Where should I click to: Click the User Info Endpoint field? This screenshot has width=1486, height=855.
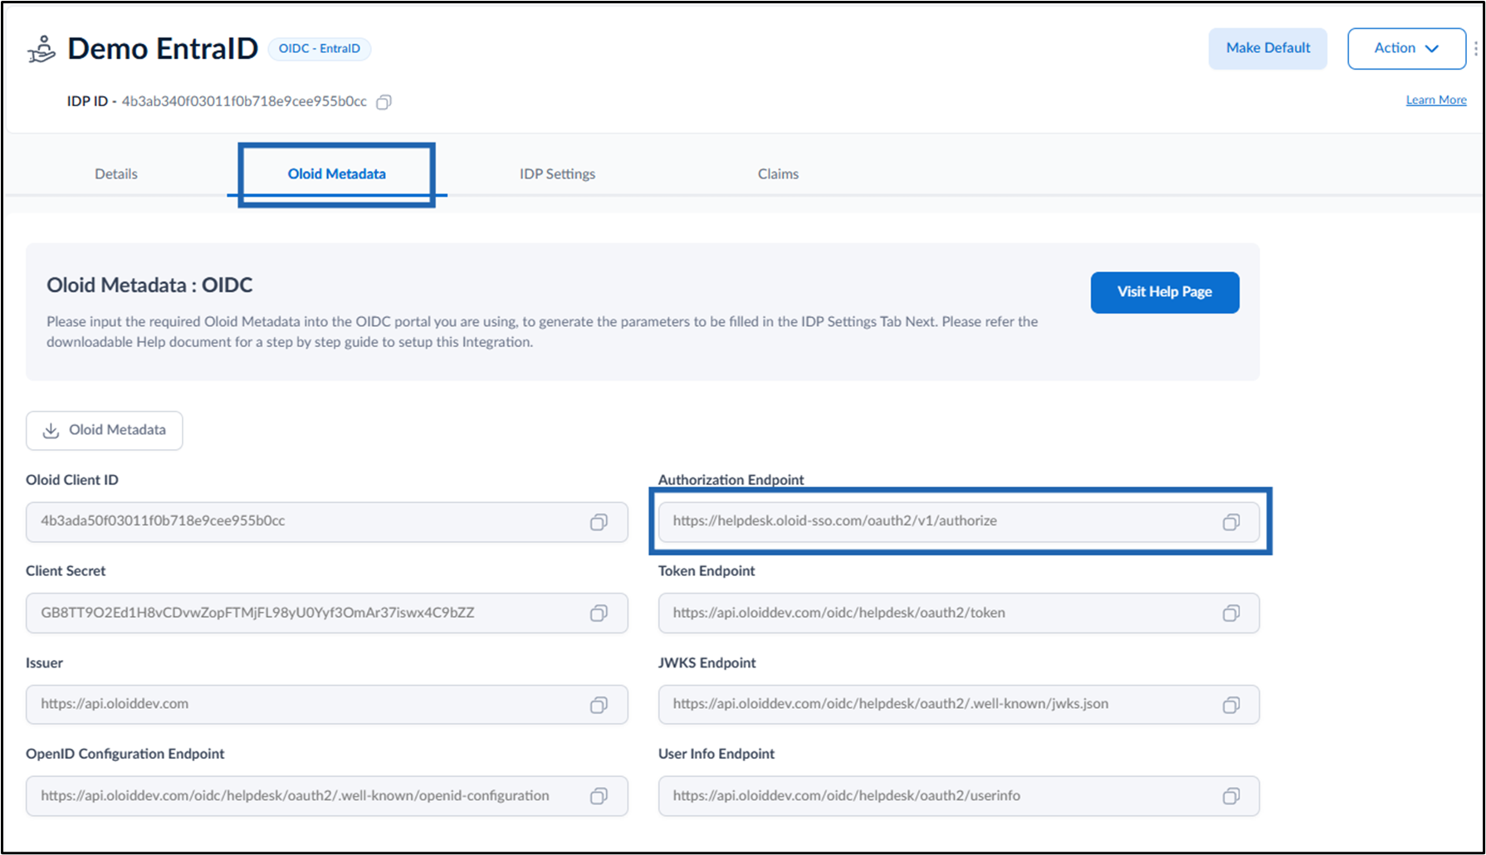pyautogui.click(x=959, y=796)
